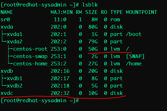Viewport: 167px width, 111px height.
Task: Select the xvdb1 partition name
Action: pos(15,78)
